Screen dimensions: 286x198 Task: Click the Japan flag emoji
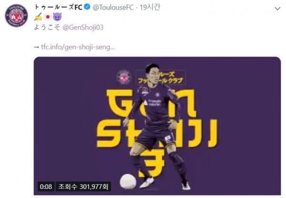tap(48, 17)
